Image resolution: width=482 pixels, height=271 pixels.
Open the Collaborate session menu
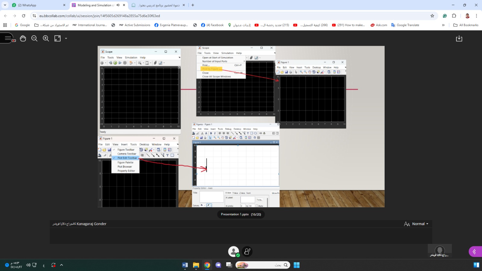coord(8,38)
